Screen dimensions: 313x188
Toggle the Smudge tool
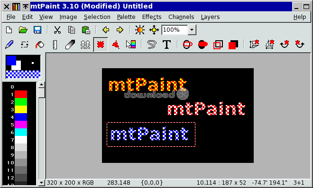pos(70,45)
